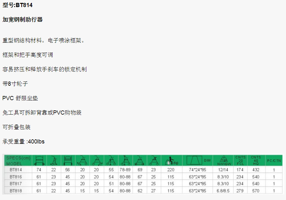Select the BT818 model row label
The height and width of the screenshot is (200, 286).
[x=16, y=191]
